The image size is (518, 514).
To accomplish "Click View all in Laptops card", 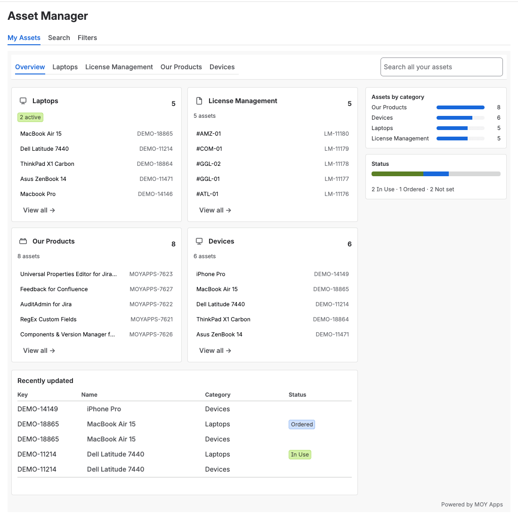I will coord(39,210).
